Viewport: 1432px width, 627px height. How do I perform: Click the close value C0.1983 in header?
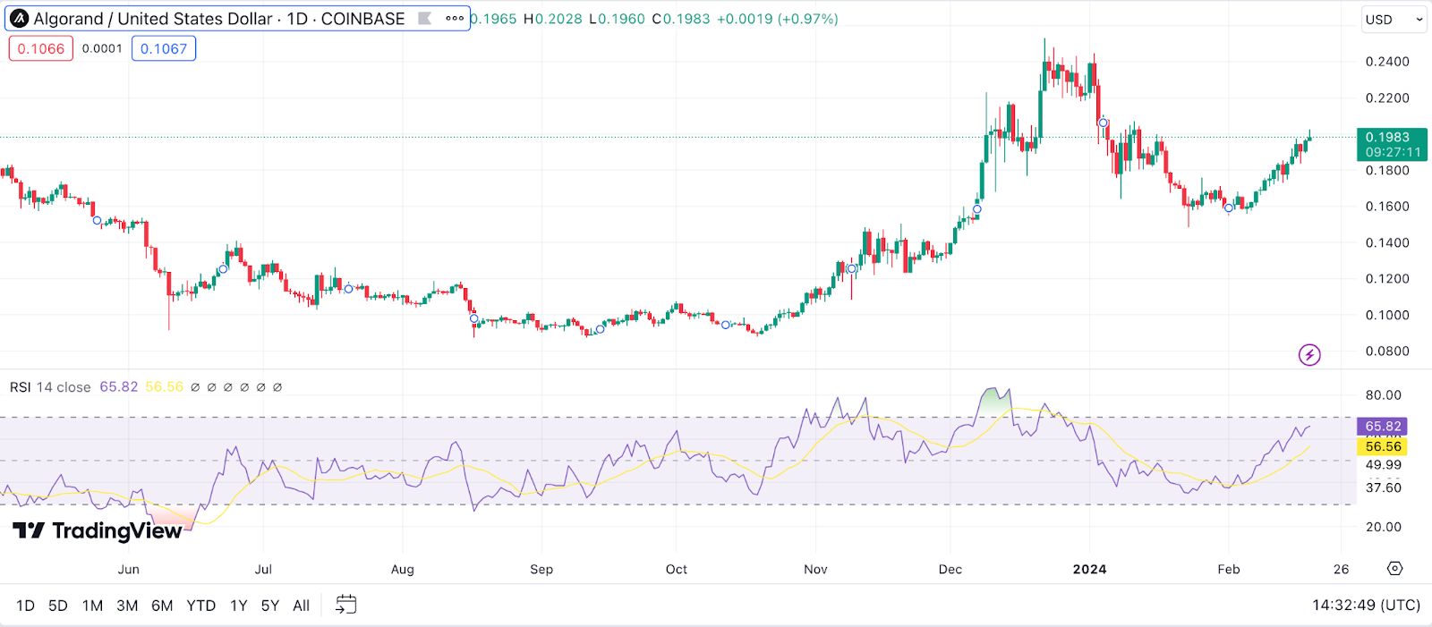[680, 19]
